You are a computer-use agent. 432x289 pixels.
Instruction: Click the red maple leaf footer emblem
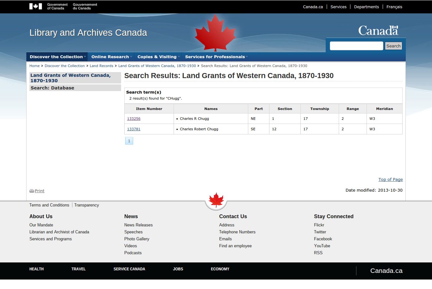click(216, 200)
